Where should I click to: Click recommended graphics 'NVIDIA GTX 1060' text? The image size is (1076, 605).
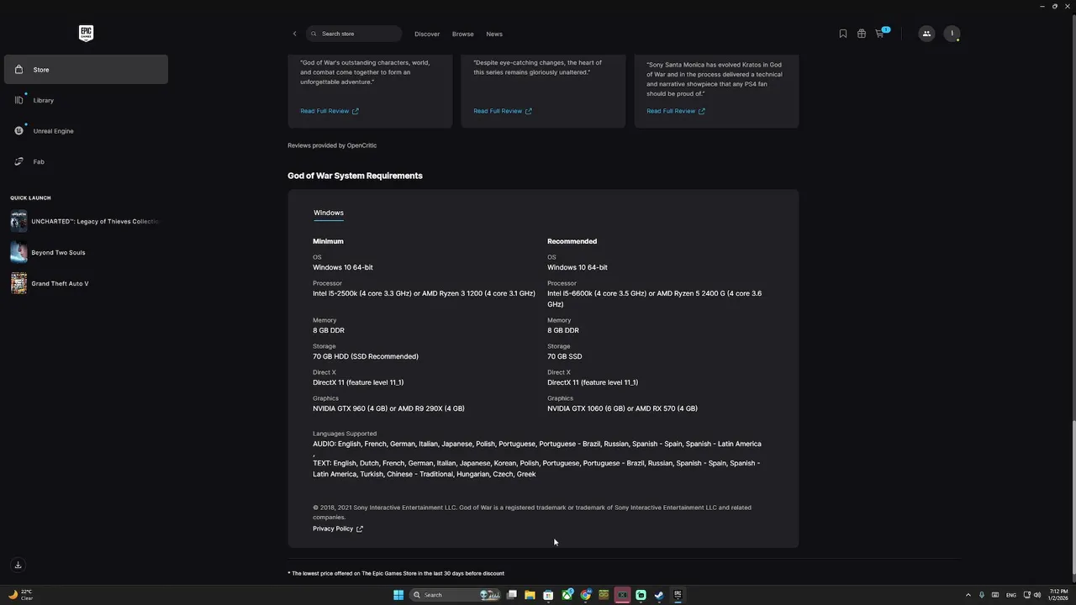[x=622, y=408]
